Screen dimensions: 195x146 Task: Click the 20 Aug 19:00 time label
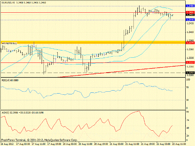tap(101, 144)
